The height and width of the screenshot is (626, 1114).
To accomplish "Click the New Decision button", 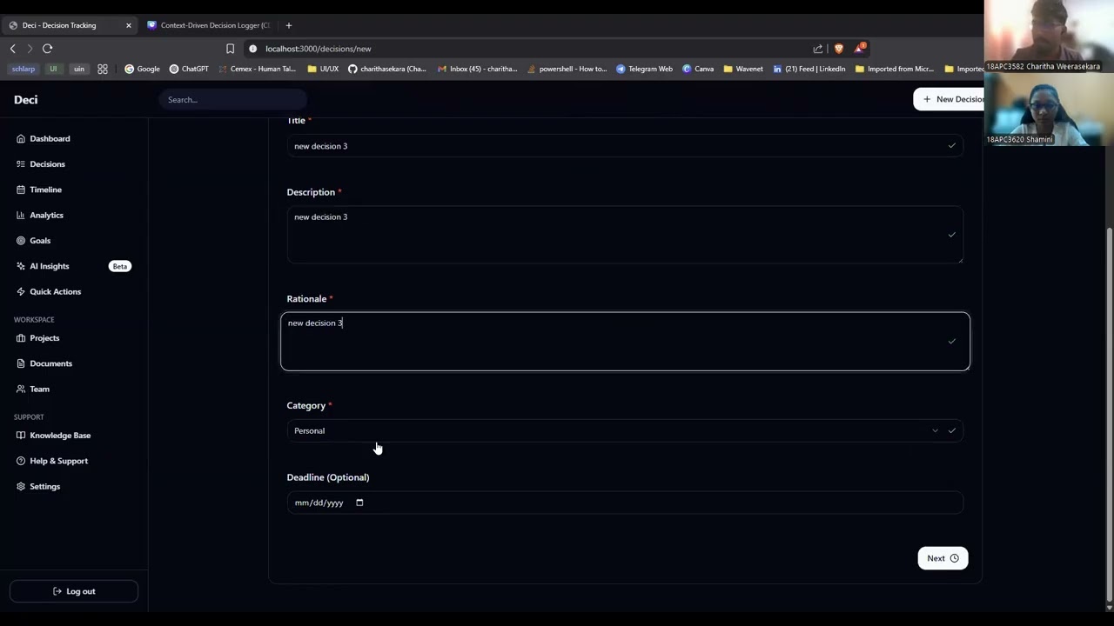I will point(950,99).
